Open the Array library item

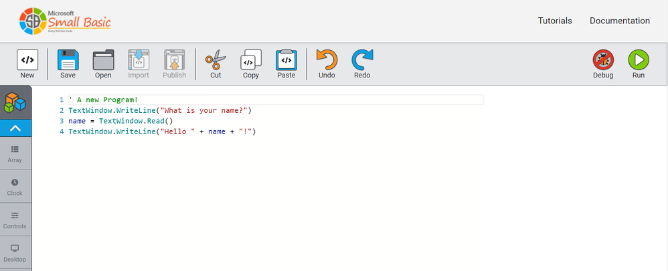(15, 154)
